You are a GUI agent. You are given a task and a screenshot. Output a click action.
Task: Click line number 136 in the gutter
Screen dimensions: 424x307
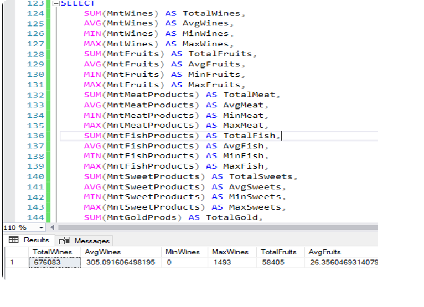(35, 136)
